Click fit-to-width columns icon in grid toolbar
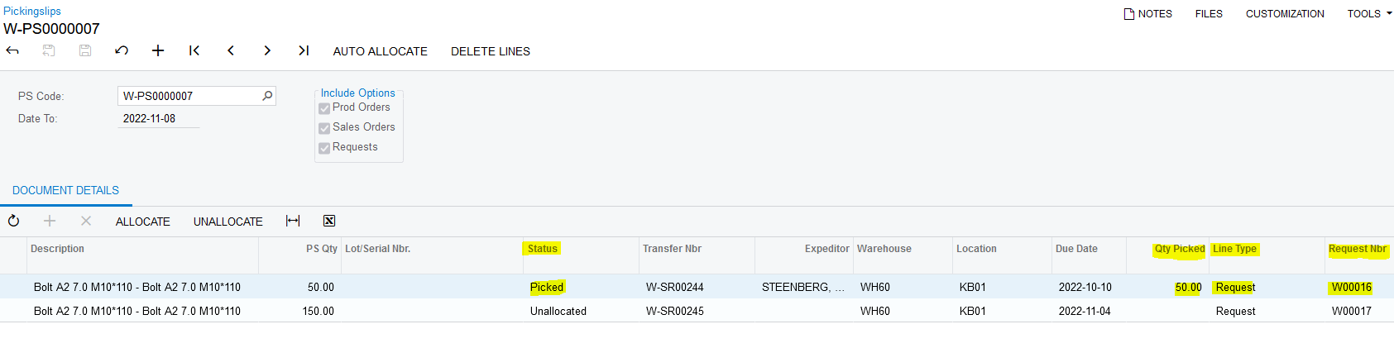 pos(293,221)
